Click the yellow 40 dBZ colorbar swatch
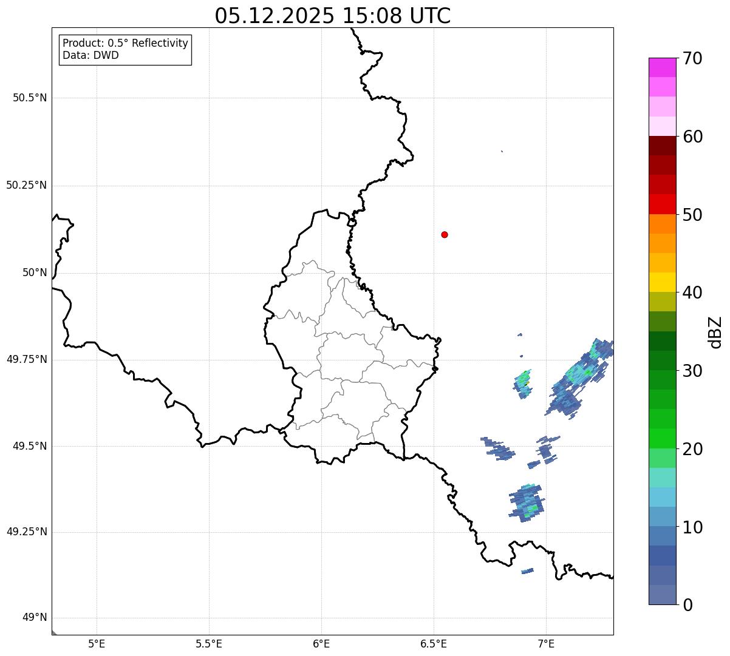The image size is (730, 656). click(x=662, y=282)
